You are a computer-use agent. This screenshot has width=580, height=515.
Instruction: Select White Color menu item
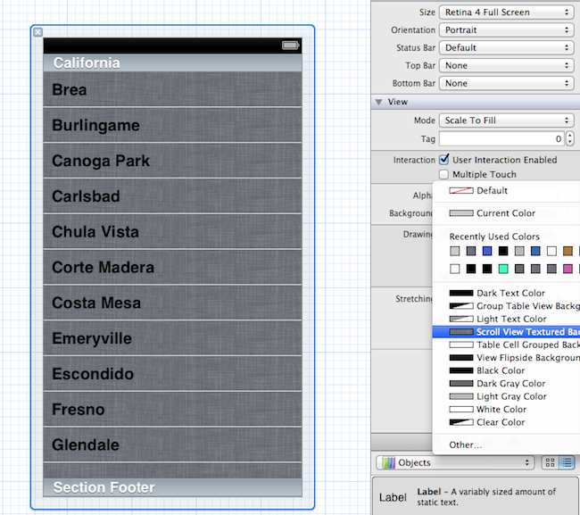(x=506, y=410)
